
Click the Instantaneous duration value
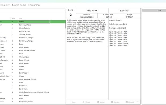pos(87,17)
